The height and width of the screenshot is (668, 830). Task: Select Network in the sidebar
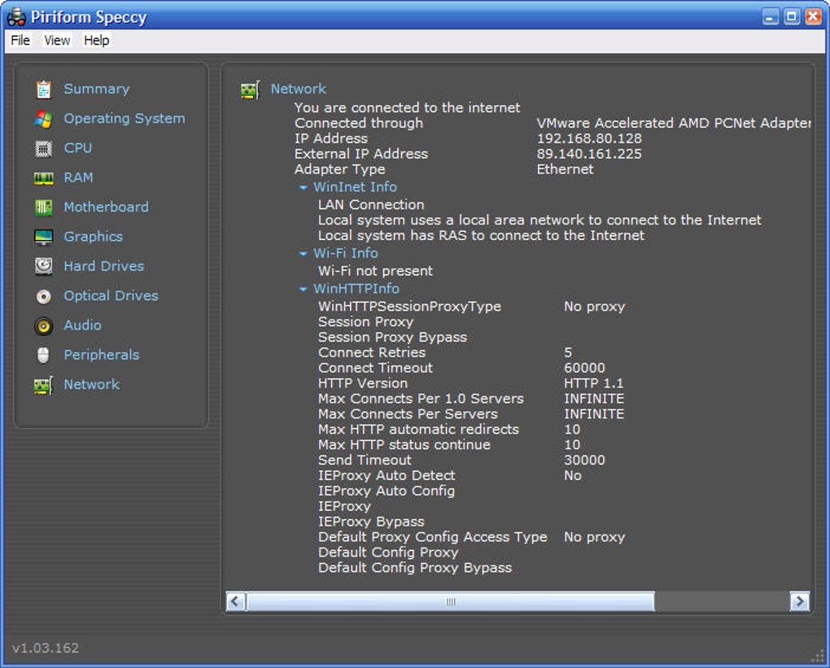[91, 384]
